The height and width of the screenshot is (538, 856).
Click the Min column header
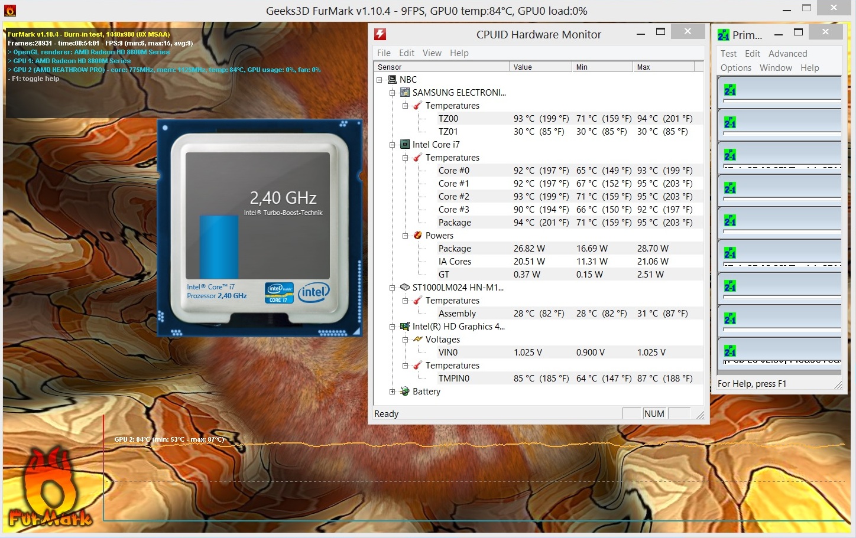pyautogui.click(x=603, y=67)
